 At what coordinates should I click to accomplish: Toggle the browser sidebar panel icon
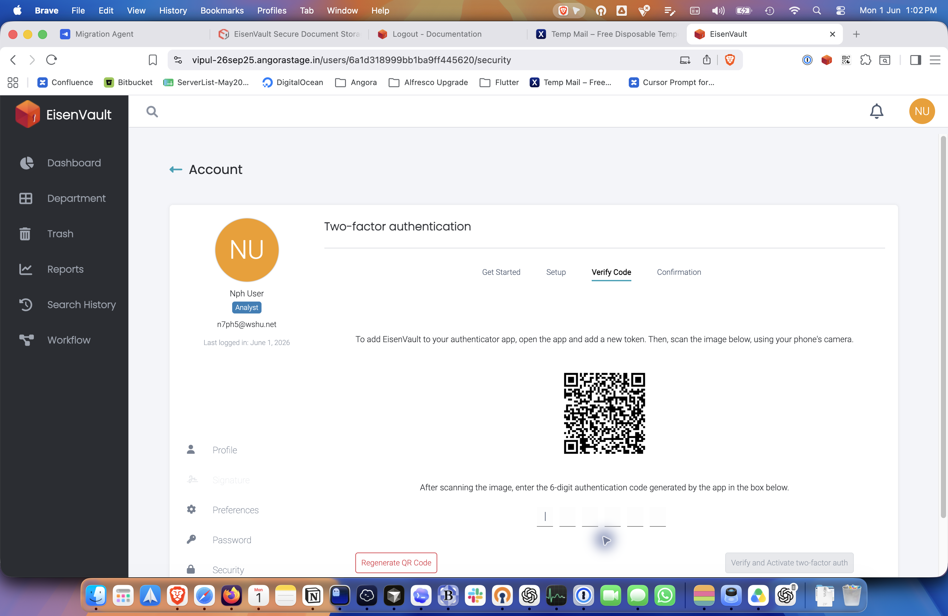pyautogui.click(x=915, y=60)
